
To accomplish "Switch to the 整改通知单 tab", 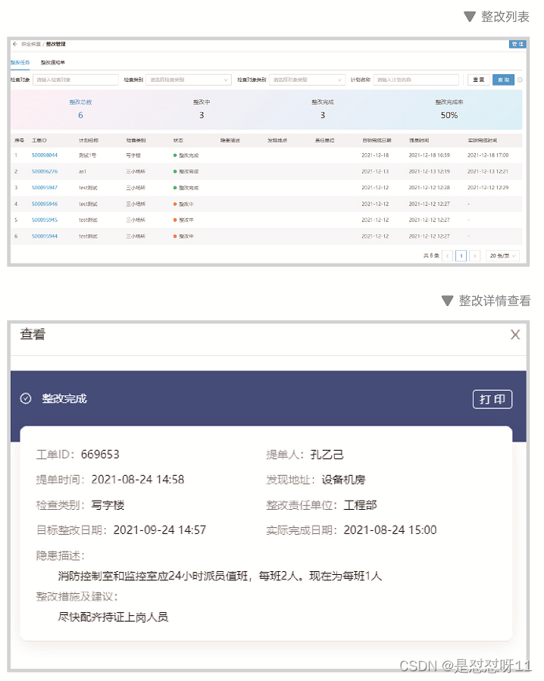I will 52,63.
